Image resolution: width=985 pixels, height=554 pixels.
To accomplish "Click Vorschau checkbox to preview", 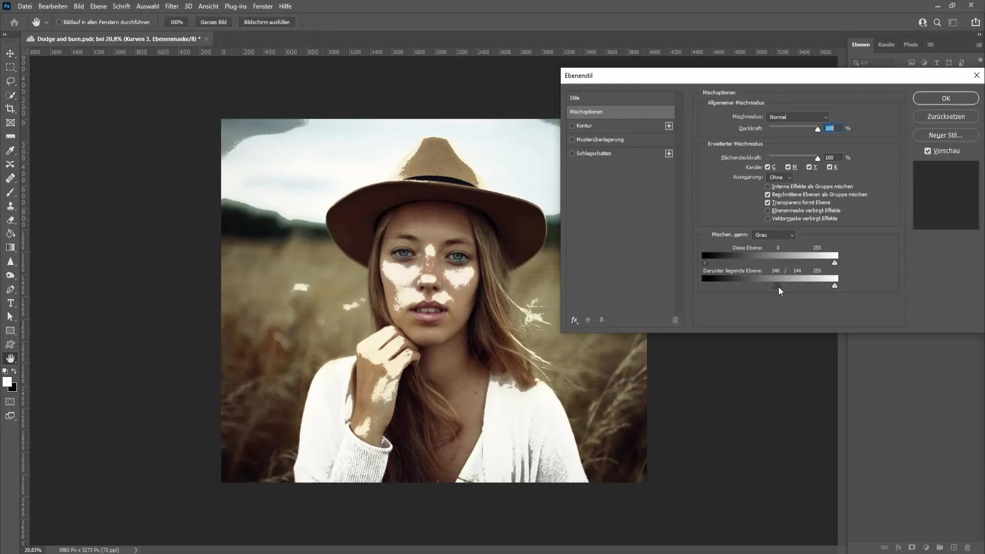I will [x=928, y=150].
